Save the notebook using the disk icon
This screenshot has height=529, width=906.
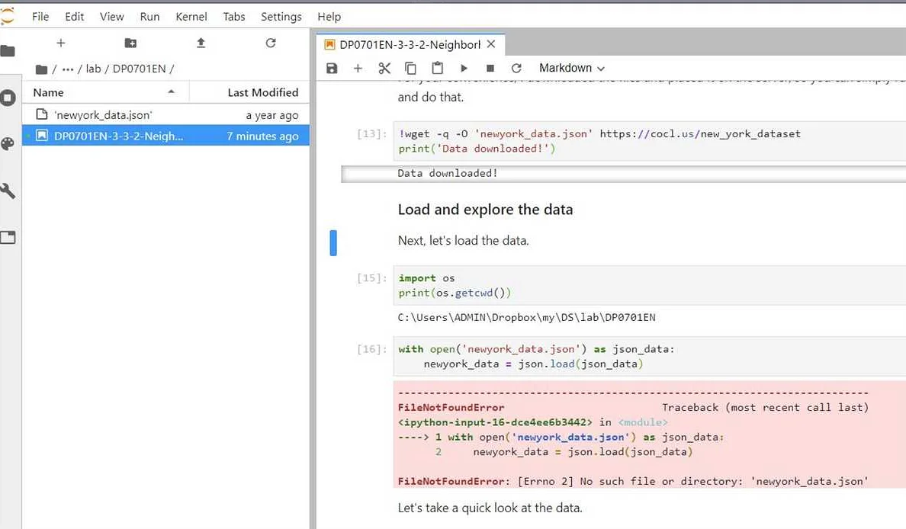pos(332,69)
